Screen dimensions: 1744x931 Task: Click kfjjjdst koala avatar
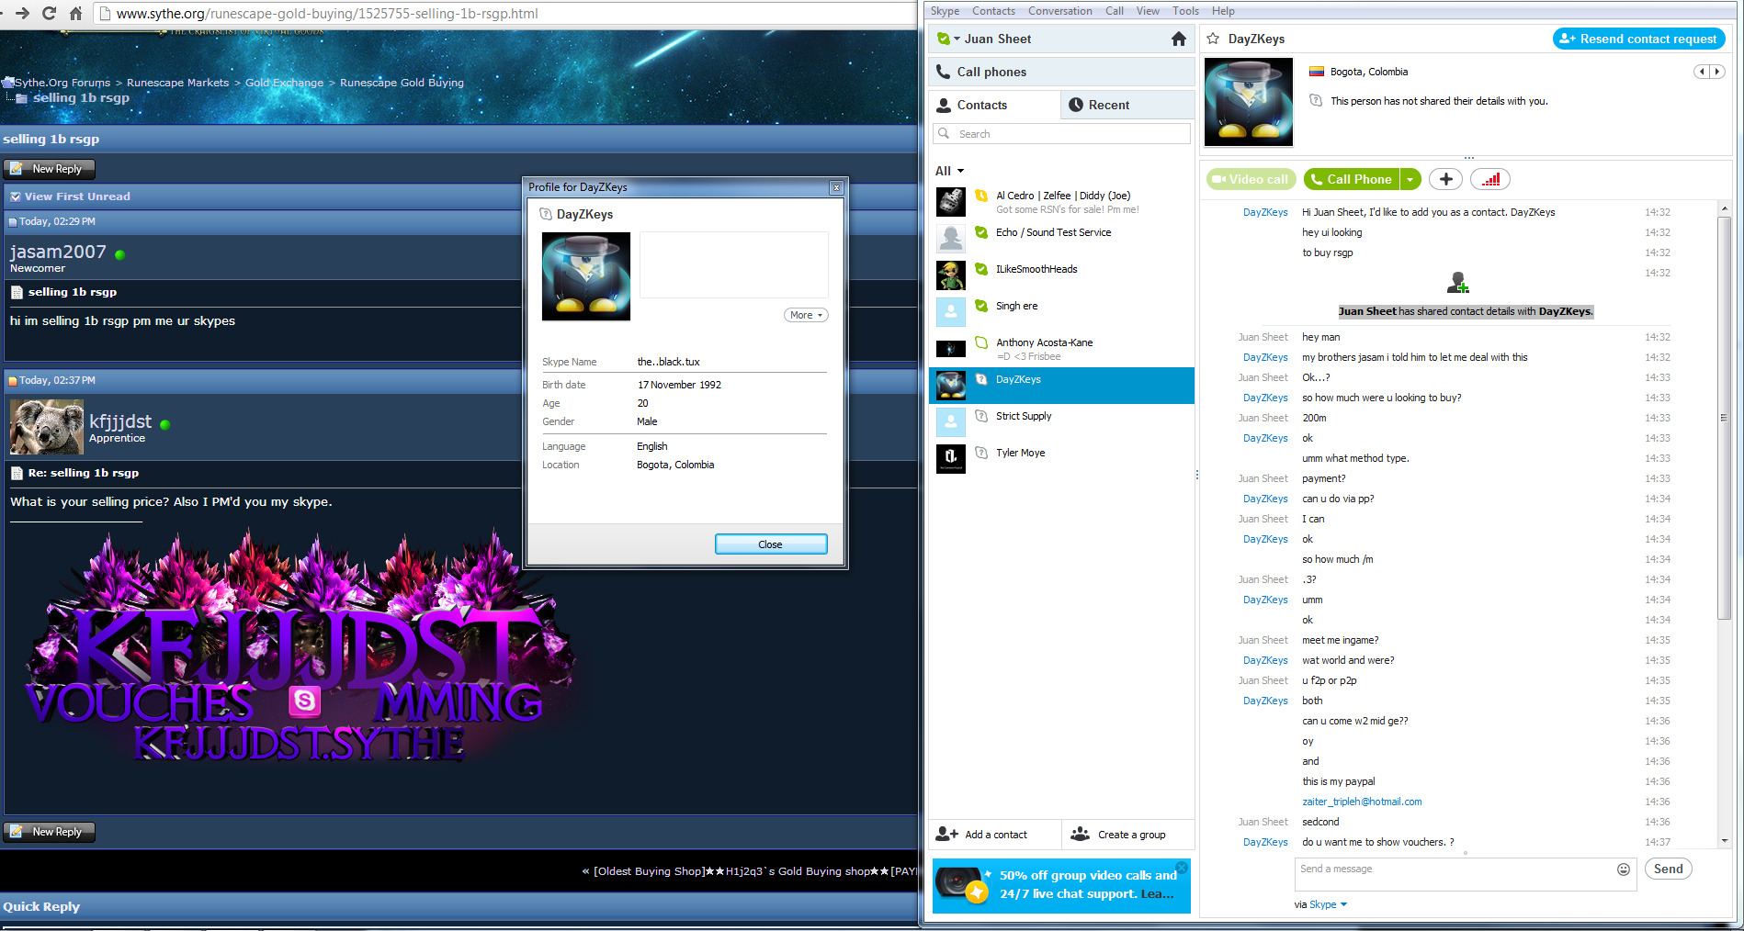click(x=47, y=427)
